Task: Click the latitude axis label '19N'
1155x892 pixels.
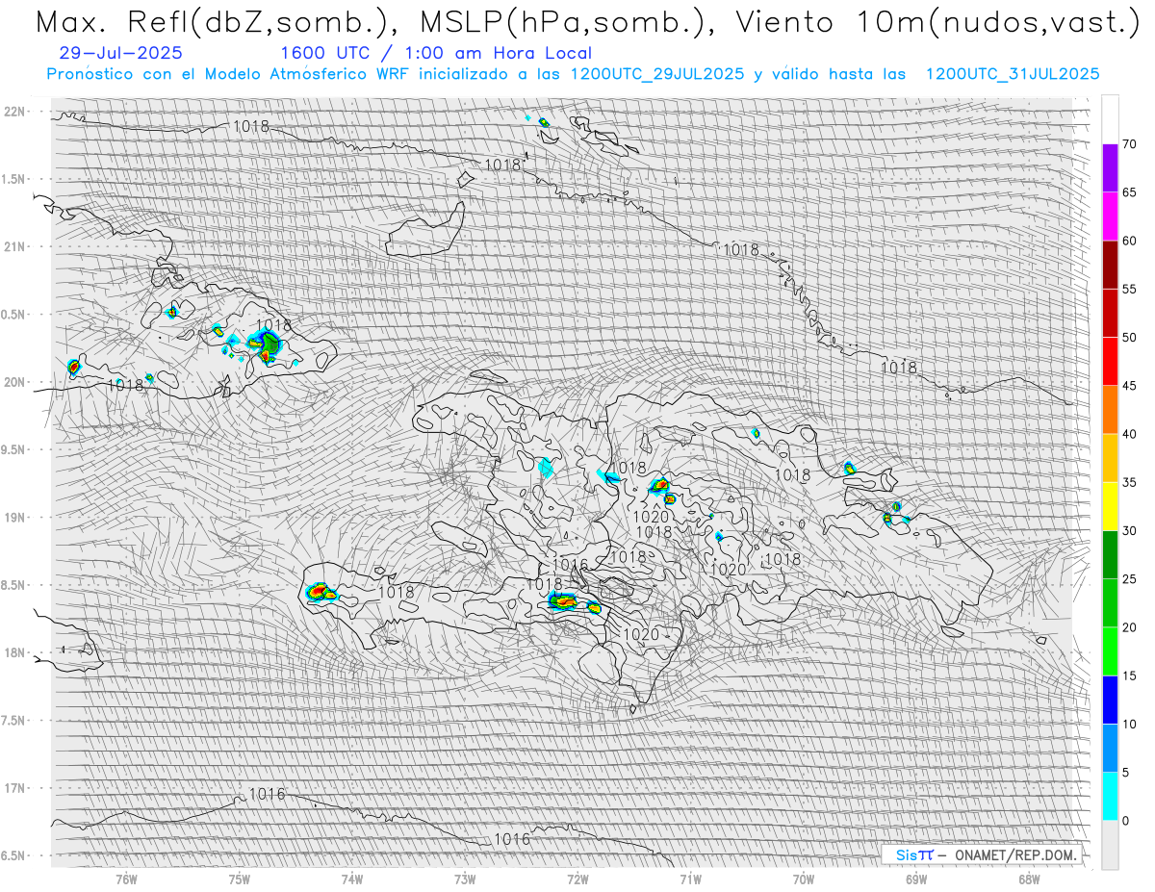Action: [15, 518]
